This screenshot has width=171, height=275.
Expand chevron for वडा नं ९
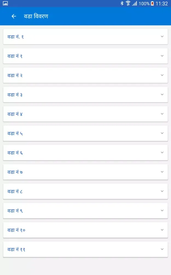(x=162, y=211)
